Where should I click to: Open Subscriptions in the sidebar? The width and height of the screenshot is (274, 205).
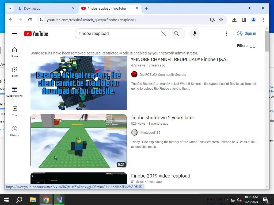click(x=14, y=92)
